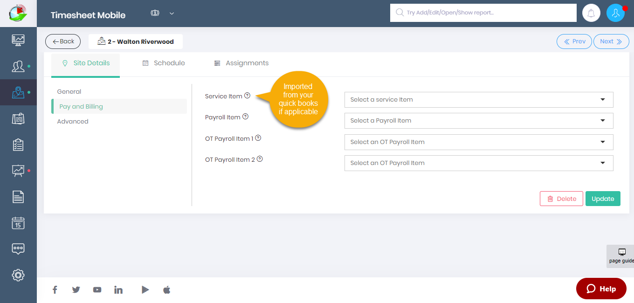
Task: Open the Select a Payroll Item dropdown
Action: tap(479, 121)
